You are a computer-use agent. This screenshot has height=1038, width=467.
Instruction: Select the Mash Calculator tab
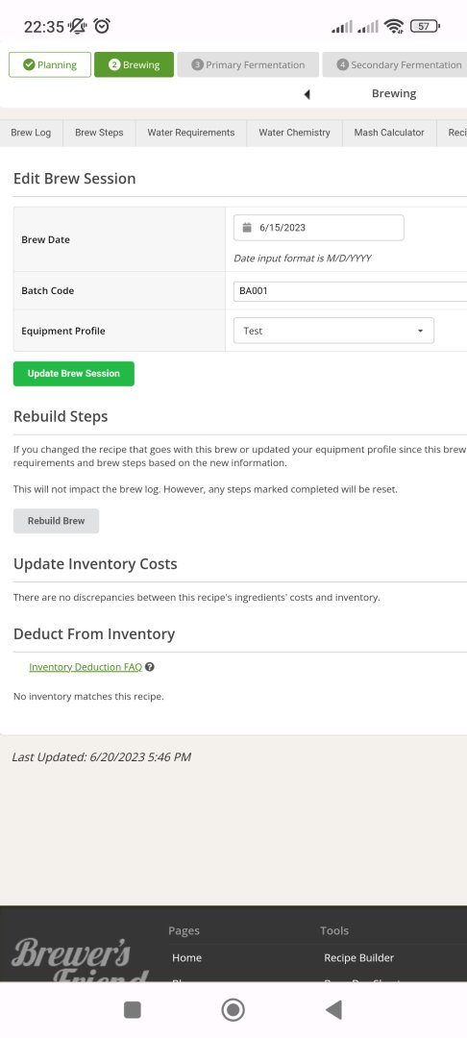point(389,133)
